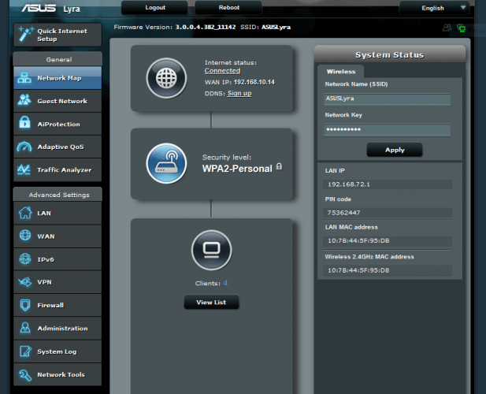The width and height of the screenshot is (486, 394).
Task: Select the wireless router security icon
Action: [x=166, y=163]
